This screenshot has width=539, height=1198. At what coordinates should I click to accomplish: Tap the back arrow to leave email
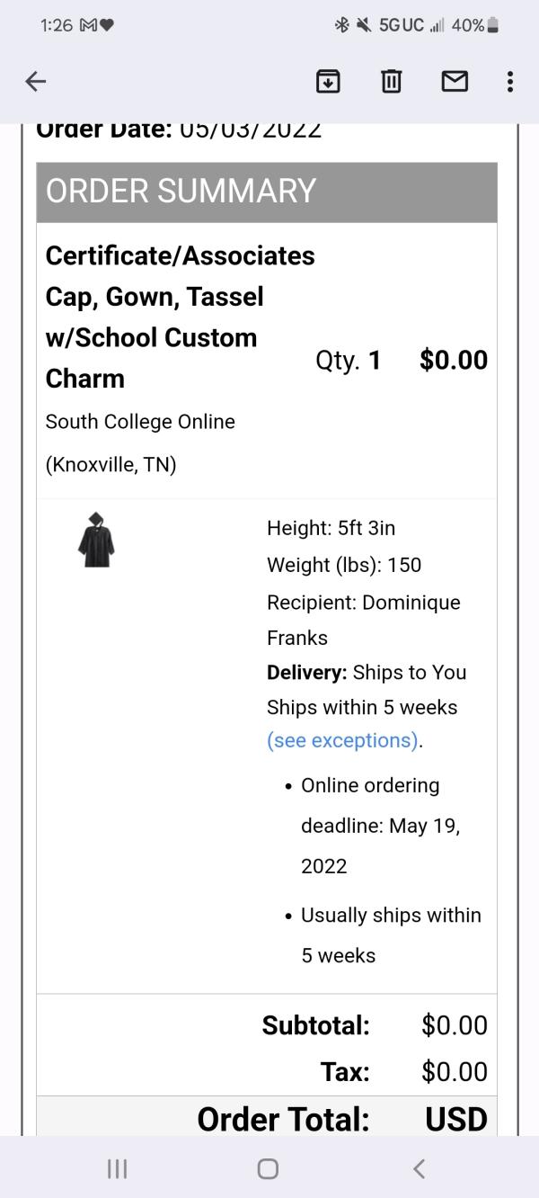click(35, 82)
